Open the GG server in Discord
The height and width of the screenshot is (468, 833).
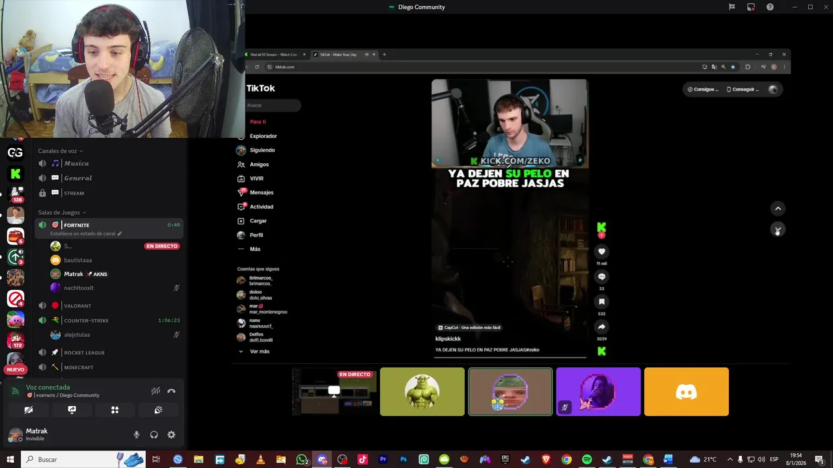point(15,153)
